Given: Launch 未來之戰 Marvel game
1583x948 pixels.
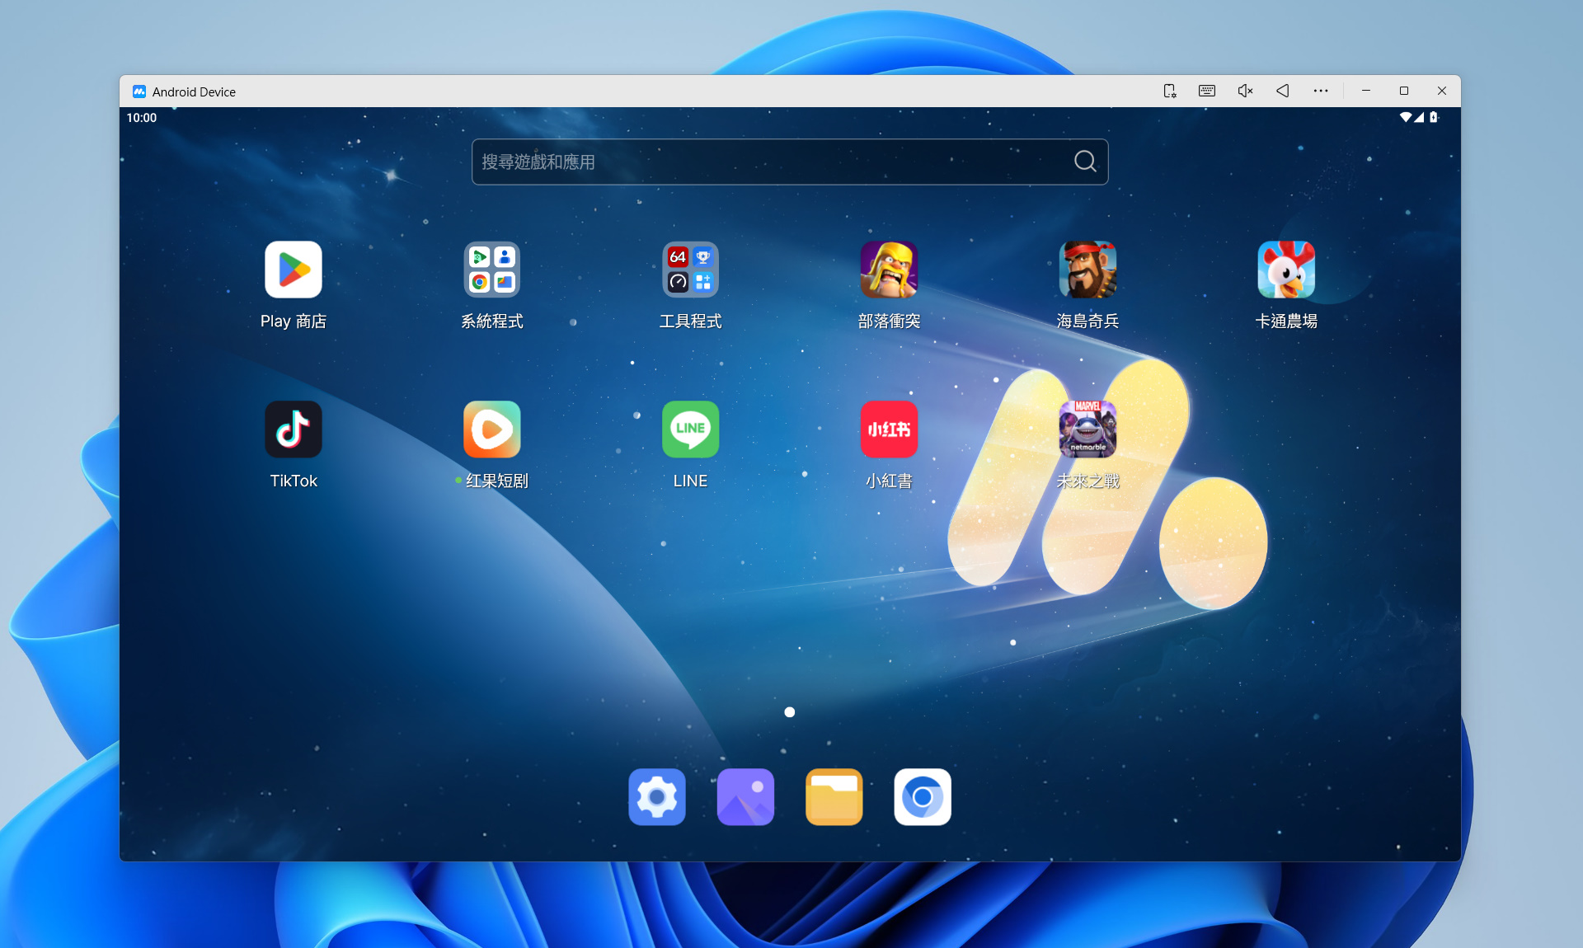Looking at the screenshot, I should coord(1087,429).
